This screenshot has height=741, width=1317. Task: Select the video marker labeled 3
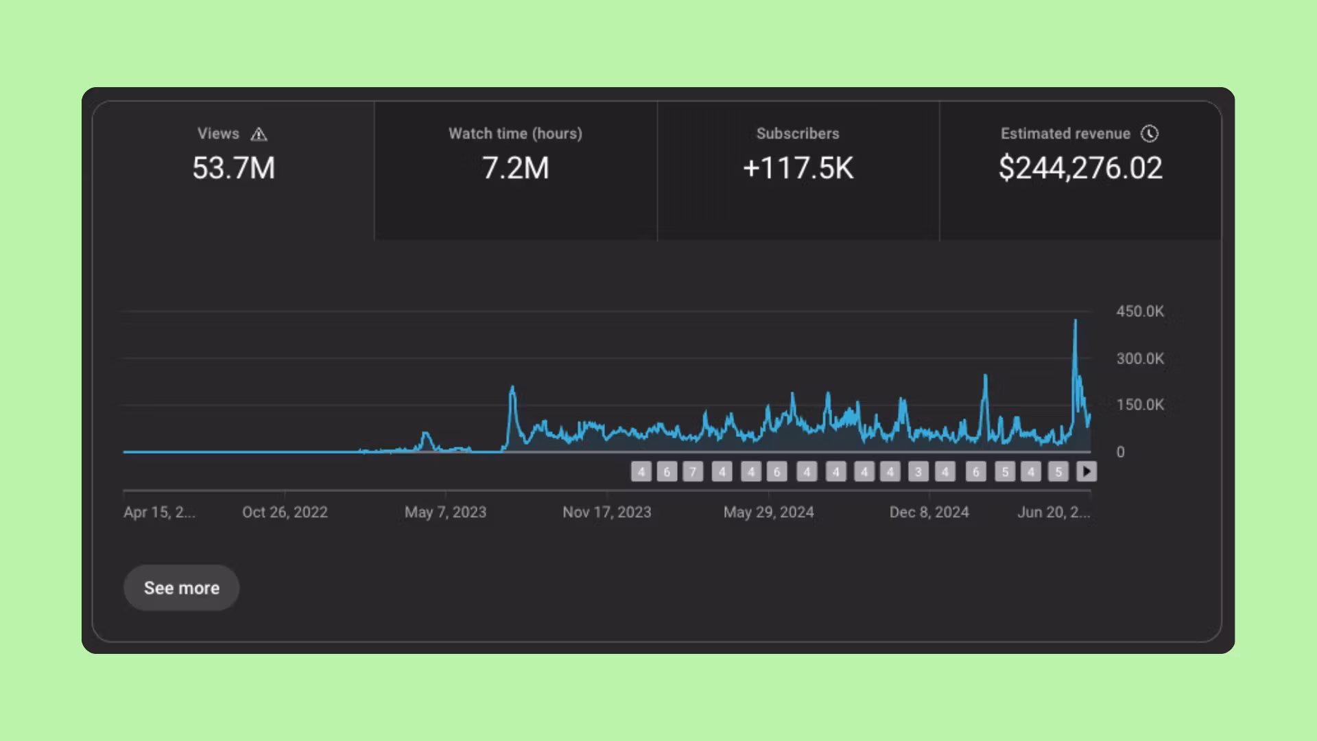918,472
